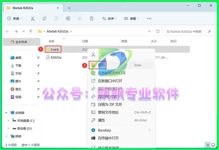Image resolution: width=219 pixels, height=150 pixels.
Task: Unpin 文档 from quick access
Action: (38, 73)
